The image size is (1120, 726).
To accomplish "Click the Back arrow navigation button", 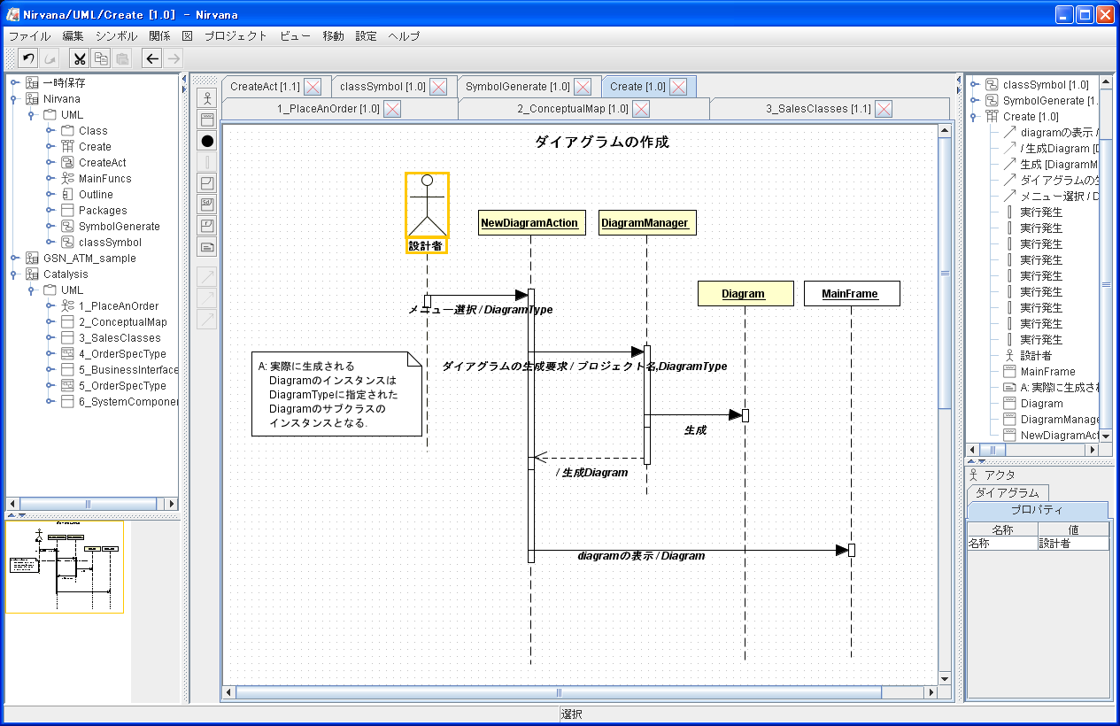I will click(x=152, y=58).
